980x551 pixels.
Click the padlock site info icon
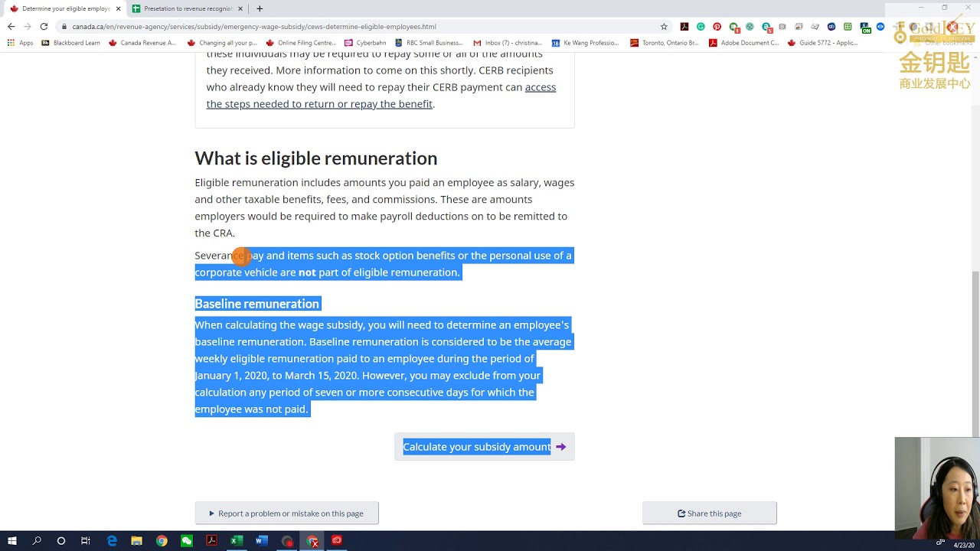coord(64,26)
